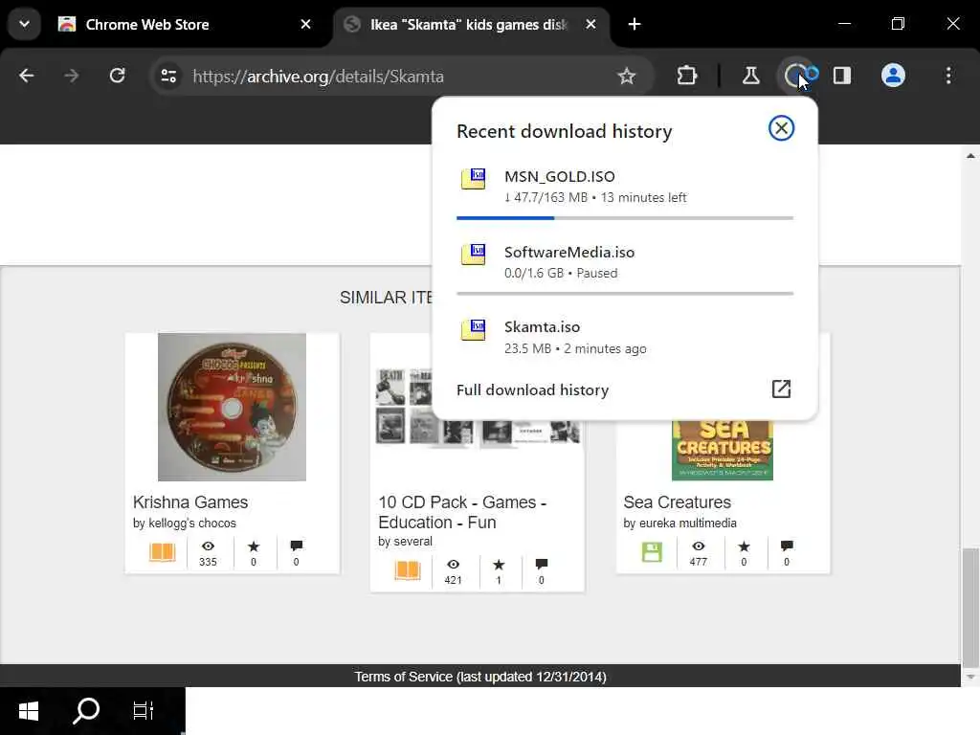
Task: Click the MSN_GOLD.ISO download progress bar
Action: 625,218
